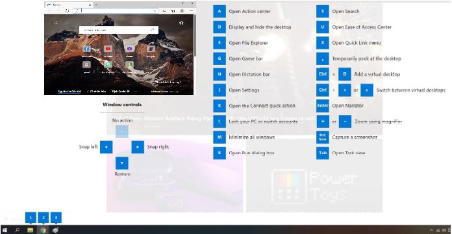Click the left arrow tile for switching virtual desktops

point(344,90)
